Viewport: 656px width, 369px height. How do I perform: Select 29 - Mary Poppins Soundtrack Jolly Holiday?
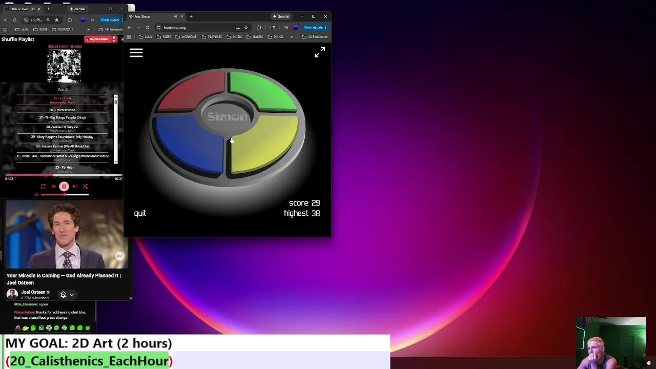coord(62,137)
